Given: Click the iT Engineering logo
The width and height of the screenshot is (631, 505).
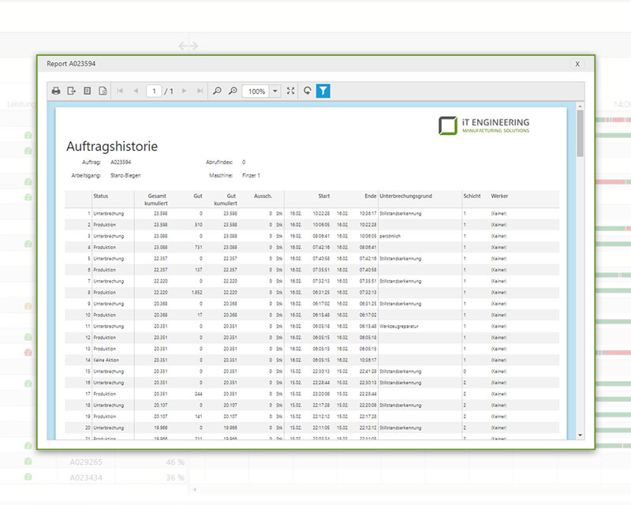Looking at the screenshot, I should pyautogui.click(x=484, y=125).
